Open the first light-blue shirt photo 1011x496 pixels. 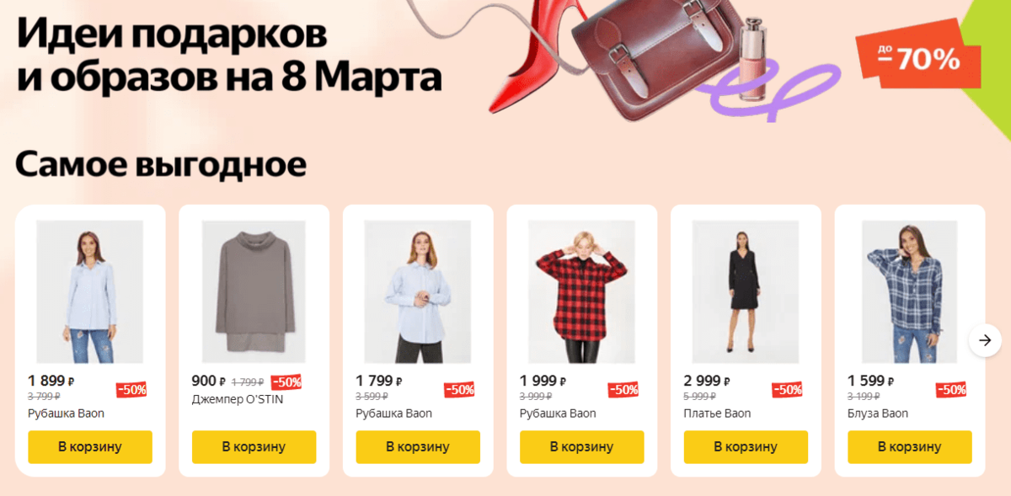[90, 292]
